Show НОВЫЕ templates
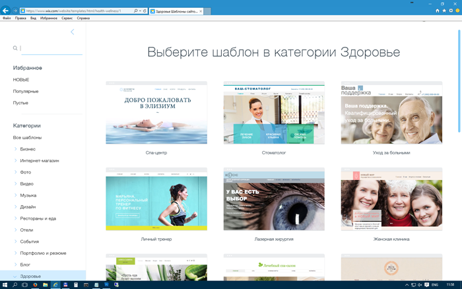The width and height of the screenshot is (462, 289). point(21,80)
